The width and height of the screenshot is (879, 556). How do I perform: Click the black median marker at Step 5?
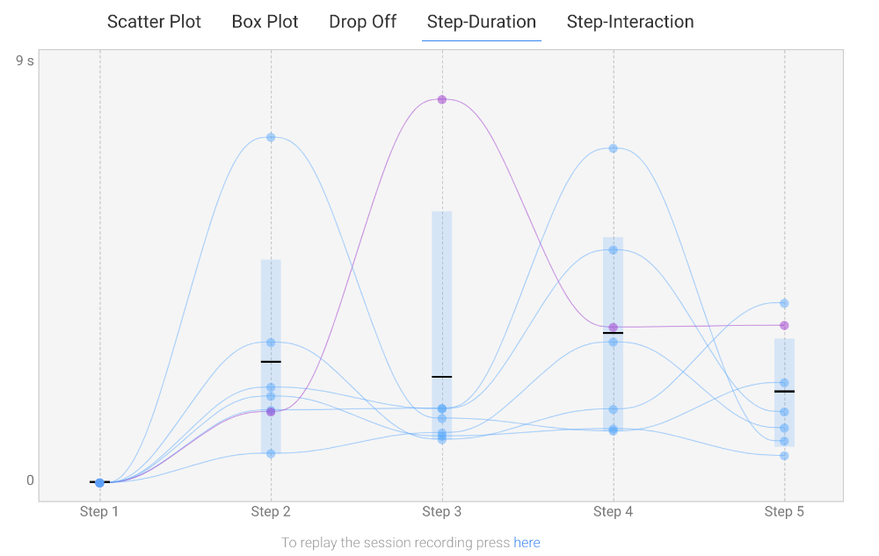[x=784, y=392]
